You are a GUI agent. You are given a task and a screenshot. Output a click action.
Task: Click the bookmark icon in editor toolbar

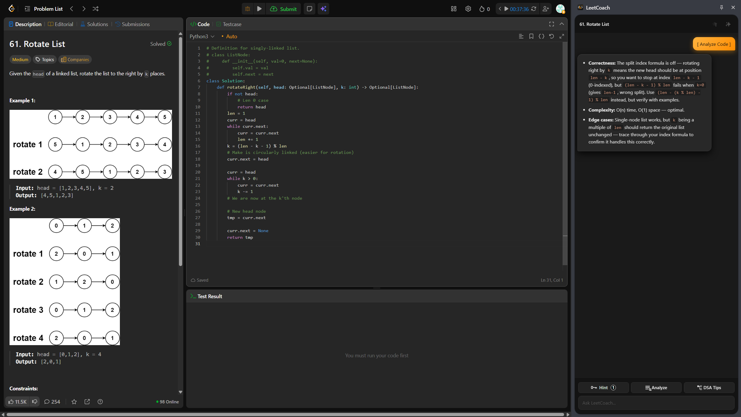[x=531, y=36]
